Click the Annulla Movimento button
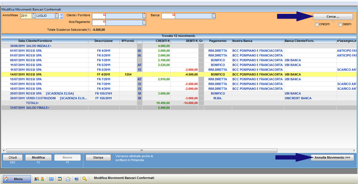The width and height of the screenshot is (358, 184). tap(333, 157)
